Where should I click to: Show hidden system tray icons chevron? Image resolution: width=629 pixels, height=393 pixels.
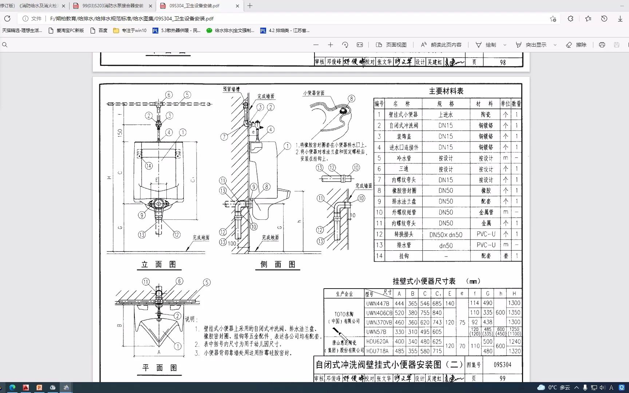(x=577, y=388)
